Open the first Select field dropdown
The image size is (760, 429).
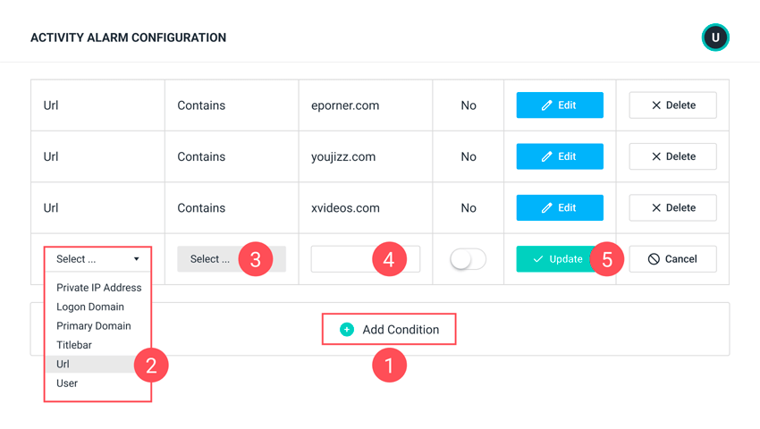pos(97,259)
